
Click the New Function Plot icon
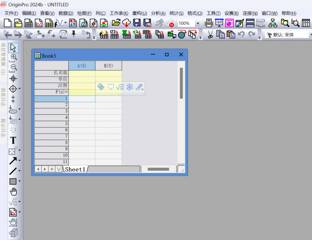click(x=59, y=23)
